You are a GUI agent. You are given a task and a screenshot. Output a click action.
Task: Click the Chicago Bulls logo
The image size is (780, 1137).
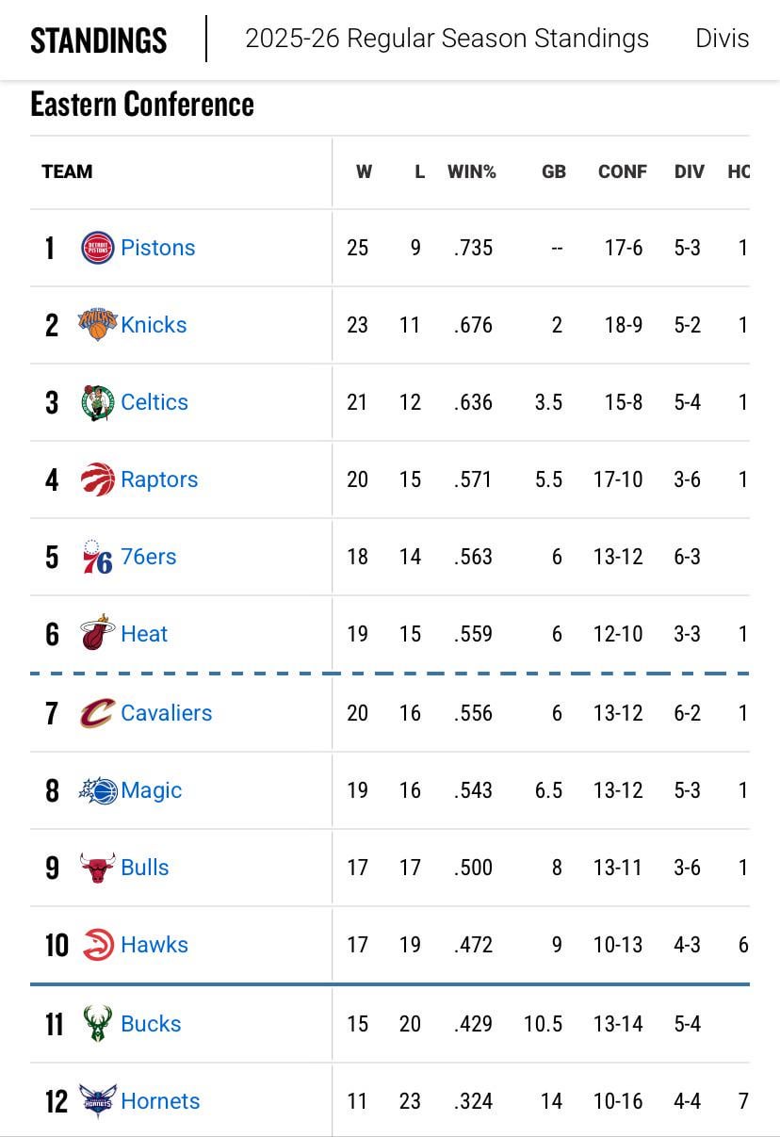97,868
